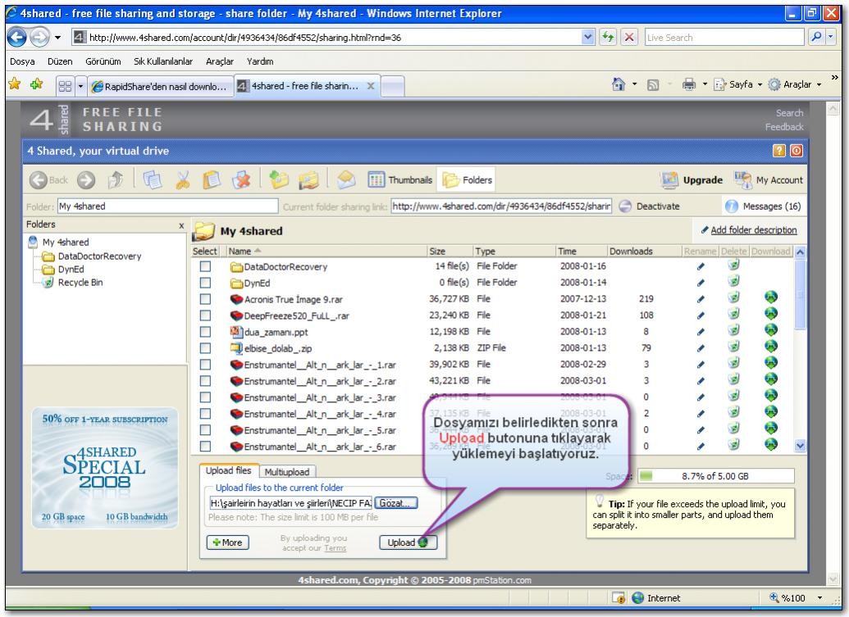This screenshot has width=849, height=617.
Task: Open Messages (16) inbox
Action: [x=764, y=206]
